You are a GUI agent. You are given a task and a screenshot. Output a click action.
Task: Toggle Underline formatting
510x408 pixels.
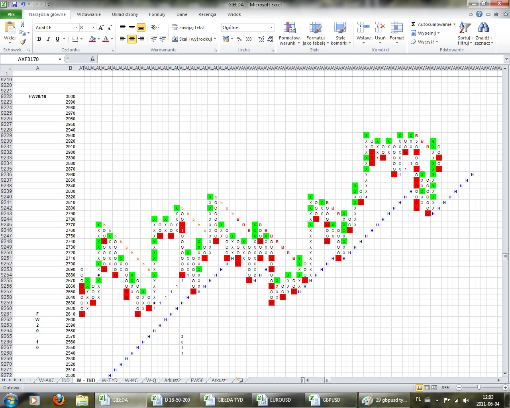[x=57, y=39]
